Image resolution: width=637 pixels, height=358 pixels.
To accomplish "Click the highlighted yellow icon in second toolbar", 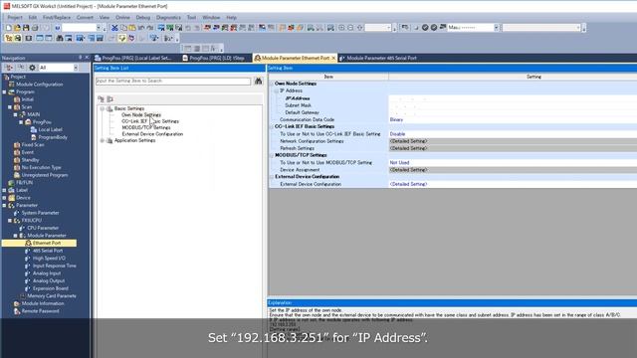I will click(x=121, y=38).
